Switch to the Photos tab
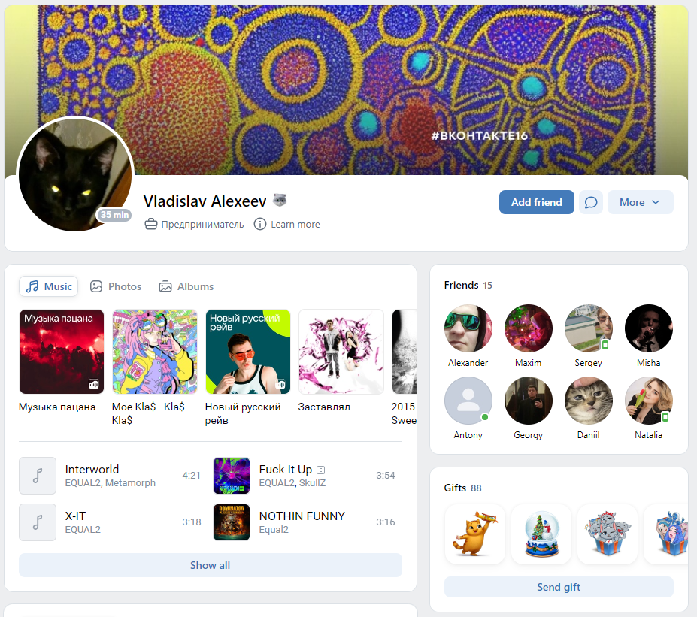Viewport: 697px width, 617px height. tap(116, 286)
